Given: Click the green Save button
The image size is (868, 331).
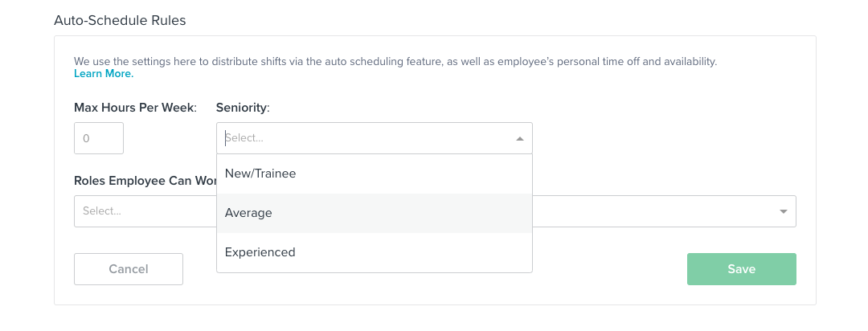Looking at the screenshot, I should [x=741, y=269].
